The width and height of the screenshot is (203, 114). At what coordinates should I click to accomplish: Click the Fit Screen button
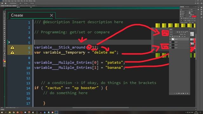(26, 3)
